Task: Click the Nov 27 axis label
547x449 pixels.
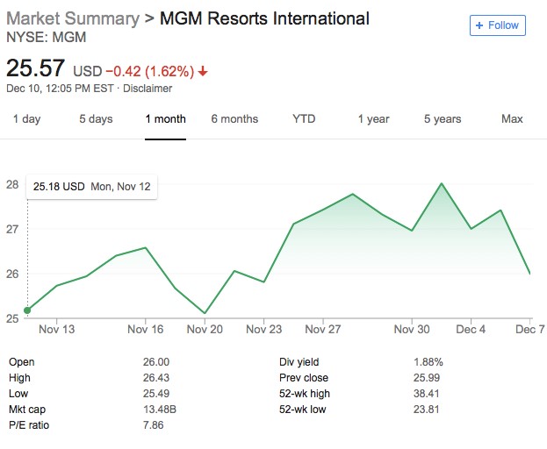Action: [322, 330]
